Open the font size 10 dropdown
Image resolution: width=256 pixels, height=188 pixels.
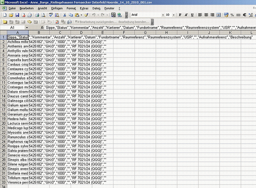point(174,15)
